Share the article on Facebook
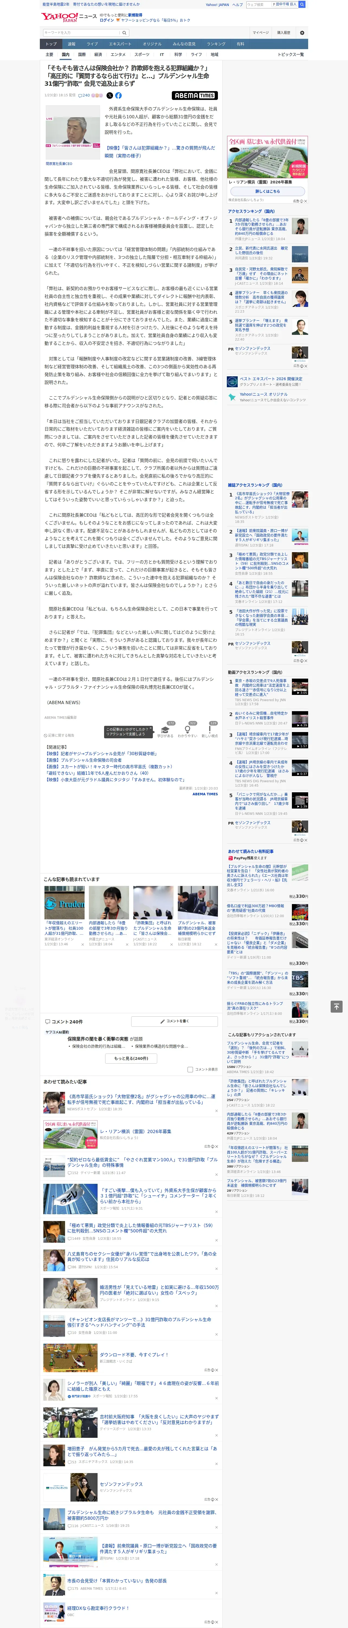The width and height of the screenshot is (348, 1628). point(118,96)
